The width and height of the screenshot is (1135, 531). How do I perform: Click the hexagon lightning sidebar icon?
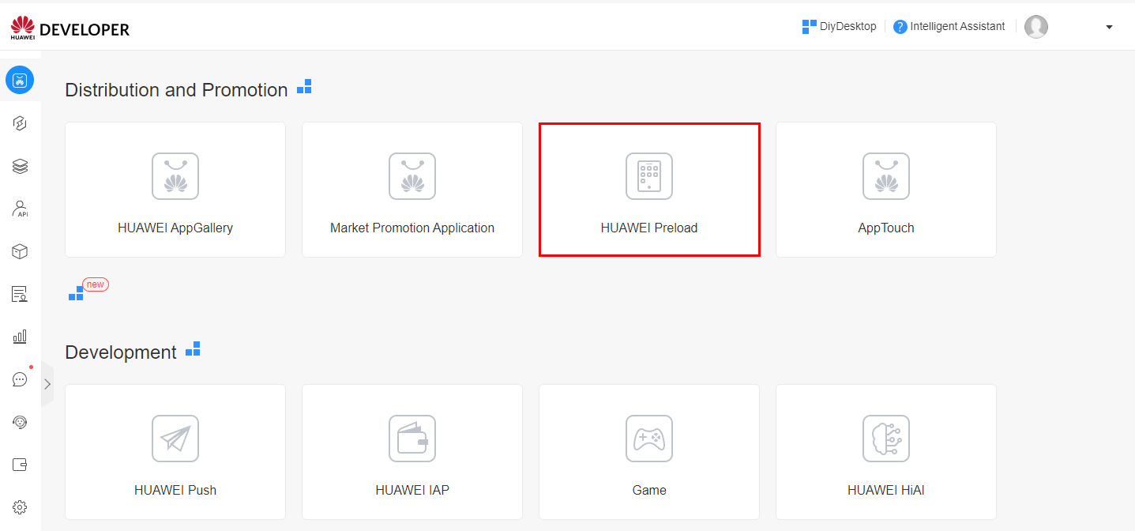(x=21, y=123)
